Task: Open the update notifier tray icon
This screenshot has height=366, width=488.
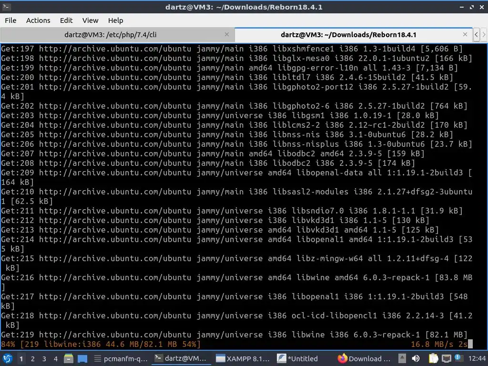Action: pyautogui.click(x=458, y=358)
